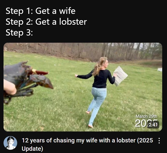167x153 pixels.
Task: Open '12 years of chasing my wife' title
Action: 87,144
